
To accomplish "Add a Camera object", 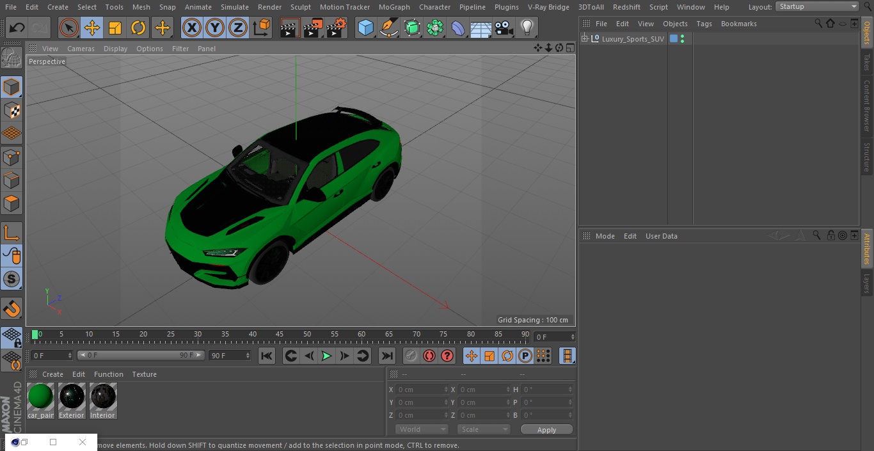I will point(504,28).
